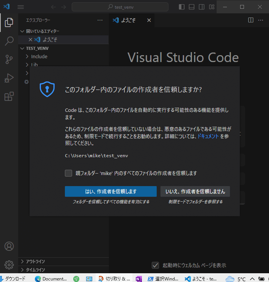Click the test_venv command center search box
The width and height of the screenshot is (269, 282).
tap(120, 7)
